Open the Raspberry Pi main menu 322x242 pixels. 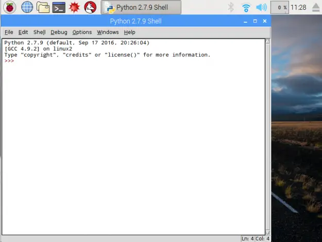coord(9,7)
